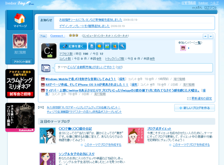Screen dimensions: 224x165
Task: Click author avatar icon beside iUI post
Action: pos(43,85)
